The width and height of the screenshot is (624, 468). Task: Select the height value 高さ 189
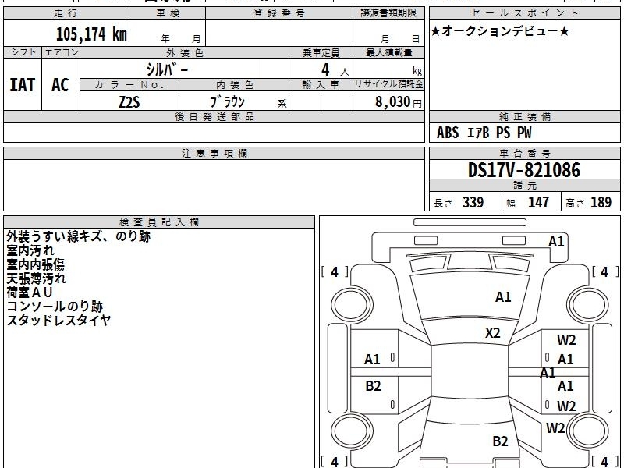[x=589, y=203]
